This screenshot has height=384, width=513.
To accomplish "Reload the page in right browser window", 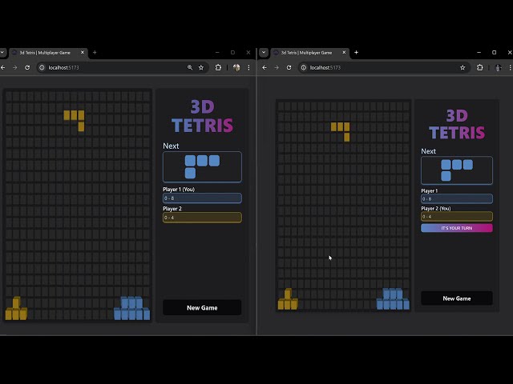I will tap(289, 67).
